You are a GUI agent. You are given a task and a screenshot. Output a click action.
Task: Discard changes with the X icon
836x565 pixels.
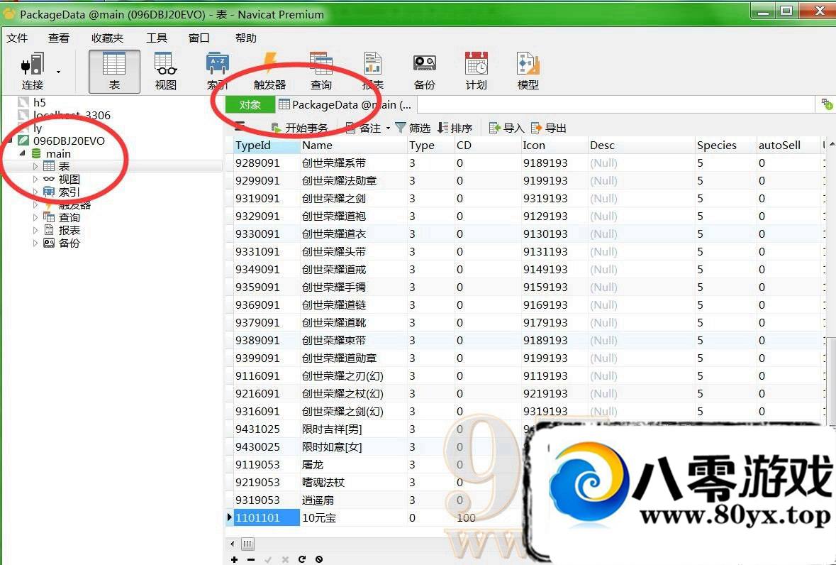(285, 559)
